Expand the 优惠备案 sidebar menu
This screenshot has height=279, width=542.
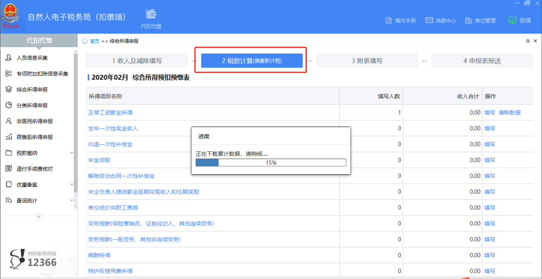click(71, 185)
